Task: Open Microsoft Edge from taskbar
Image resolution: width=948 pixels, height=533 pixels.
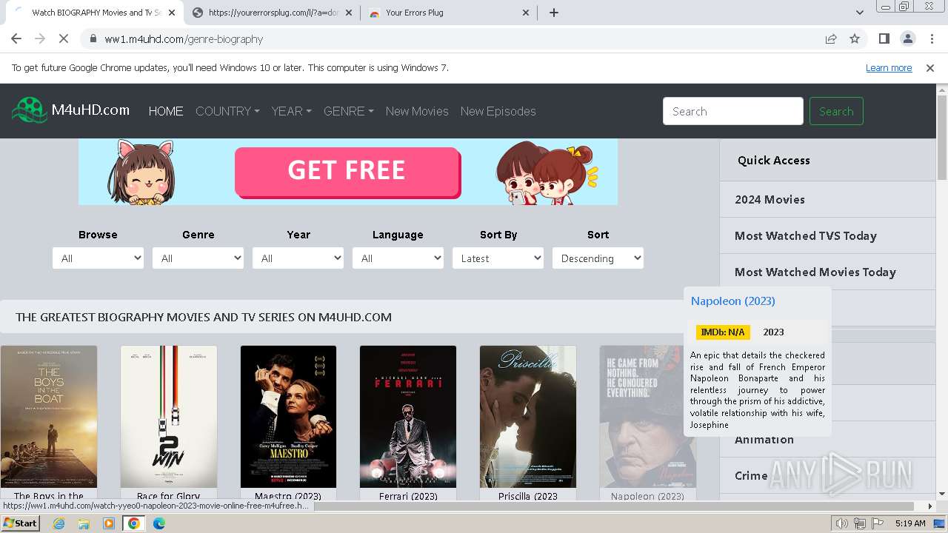Action: point(159,523)
